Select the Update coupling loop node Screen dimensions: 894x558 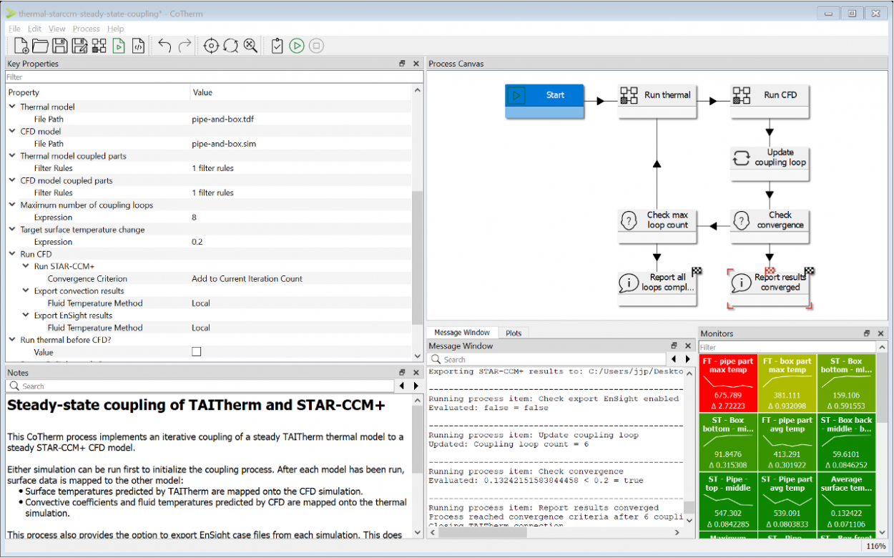click(770, 162)
